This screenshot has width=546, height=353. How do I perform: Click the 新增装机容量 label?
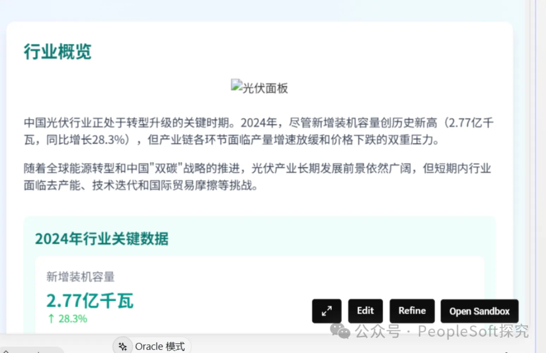(81, 277)
